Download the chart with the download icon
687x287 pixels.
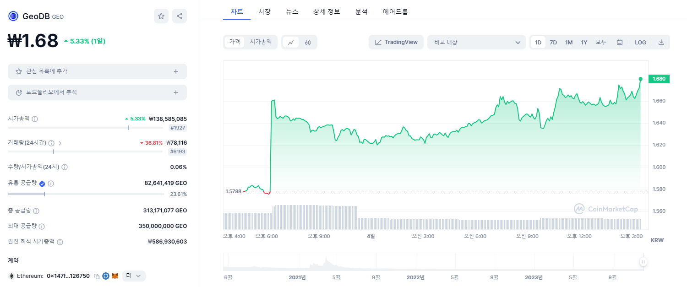[x=661, y=42]
